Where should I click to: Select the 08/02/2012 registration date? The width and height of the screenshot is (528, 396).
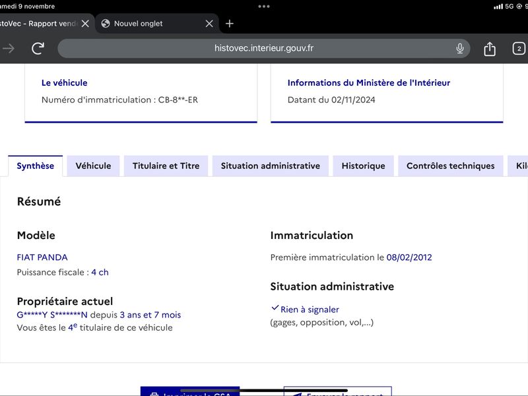pyautogui.click(x=409, y=257)
